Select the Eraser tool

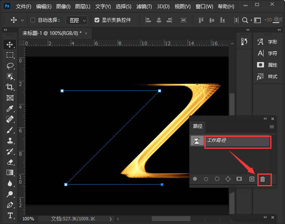(x=10, y=162)
